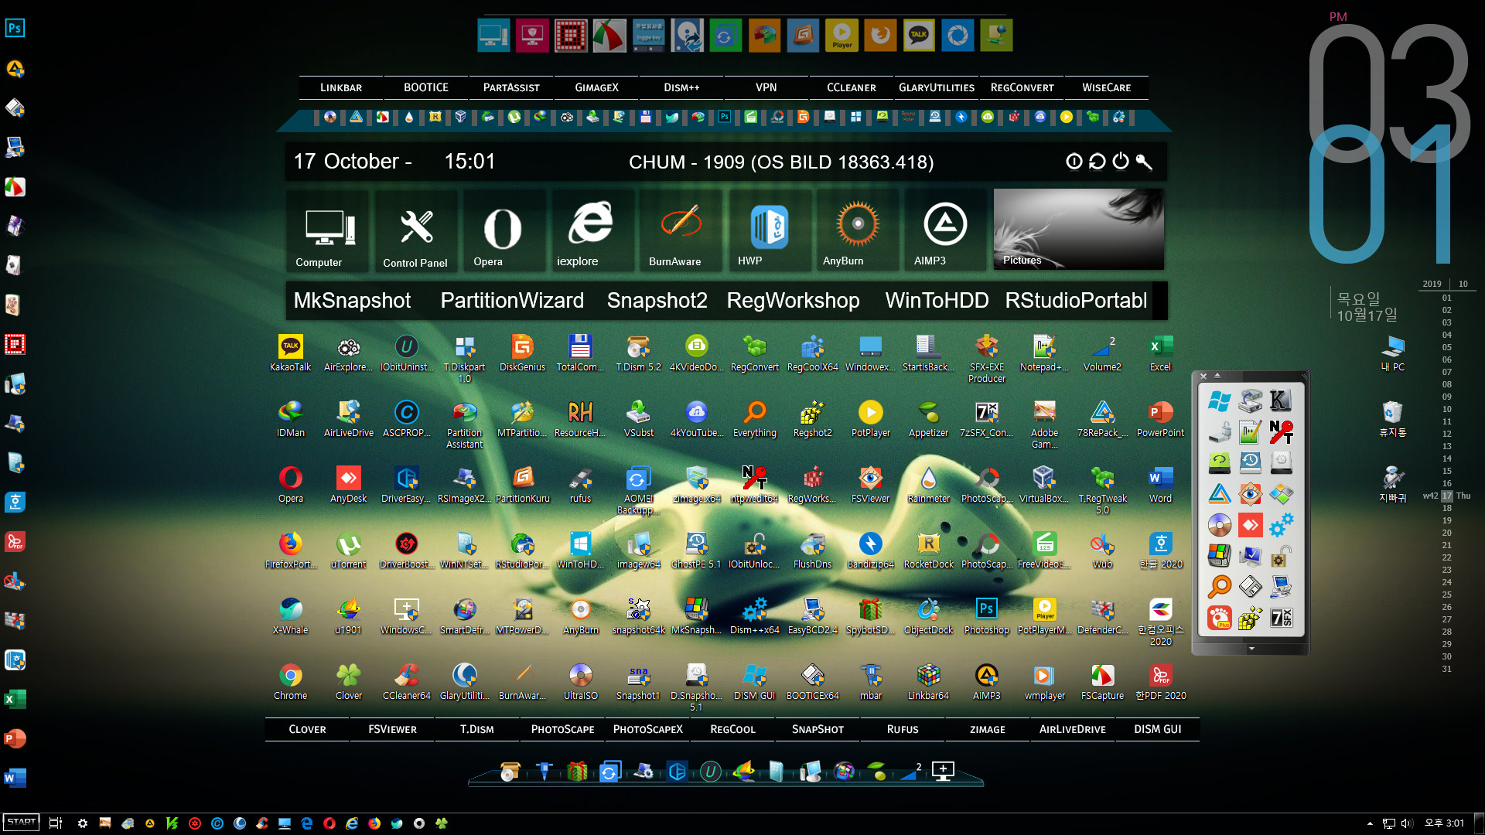Screen dimensions: 1485x835
Task: Click MkSnapshot text launcher
Action: (352, 301)
